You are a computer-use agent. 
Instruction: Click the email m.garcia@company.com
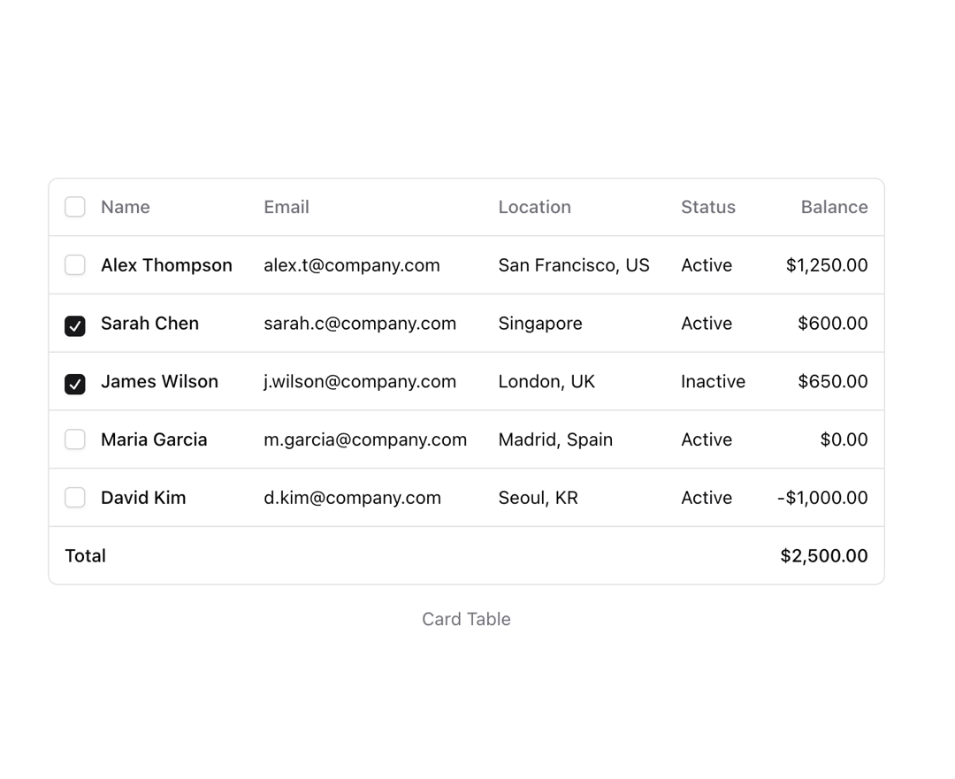tap(365, 439)
